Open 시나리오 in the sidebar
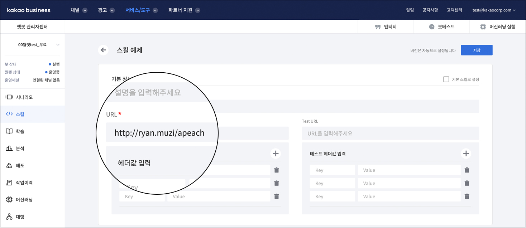The height and width of the screenshot is (228, 526). point(24,97)
